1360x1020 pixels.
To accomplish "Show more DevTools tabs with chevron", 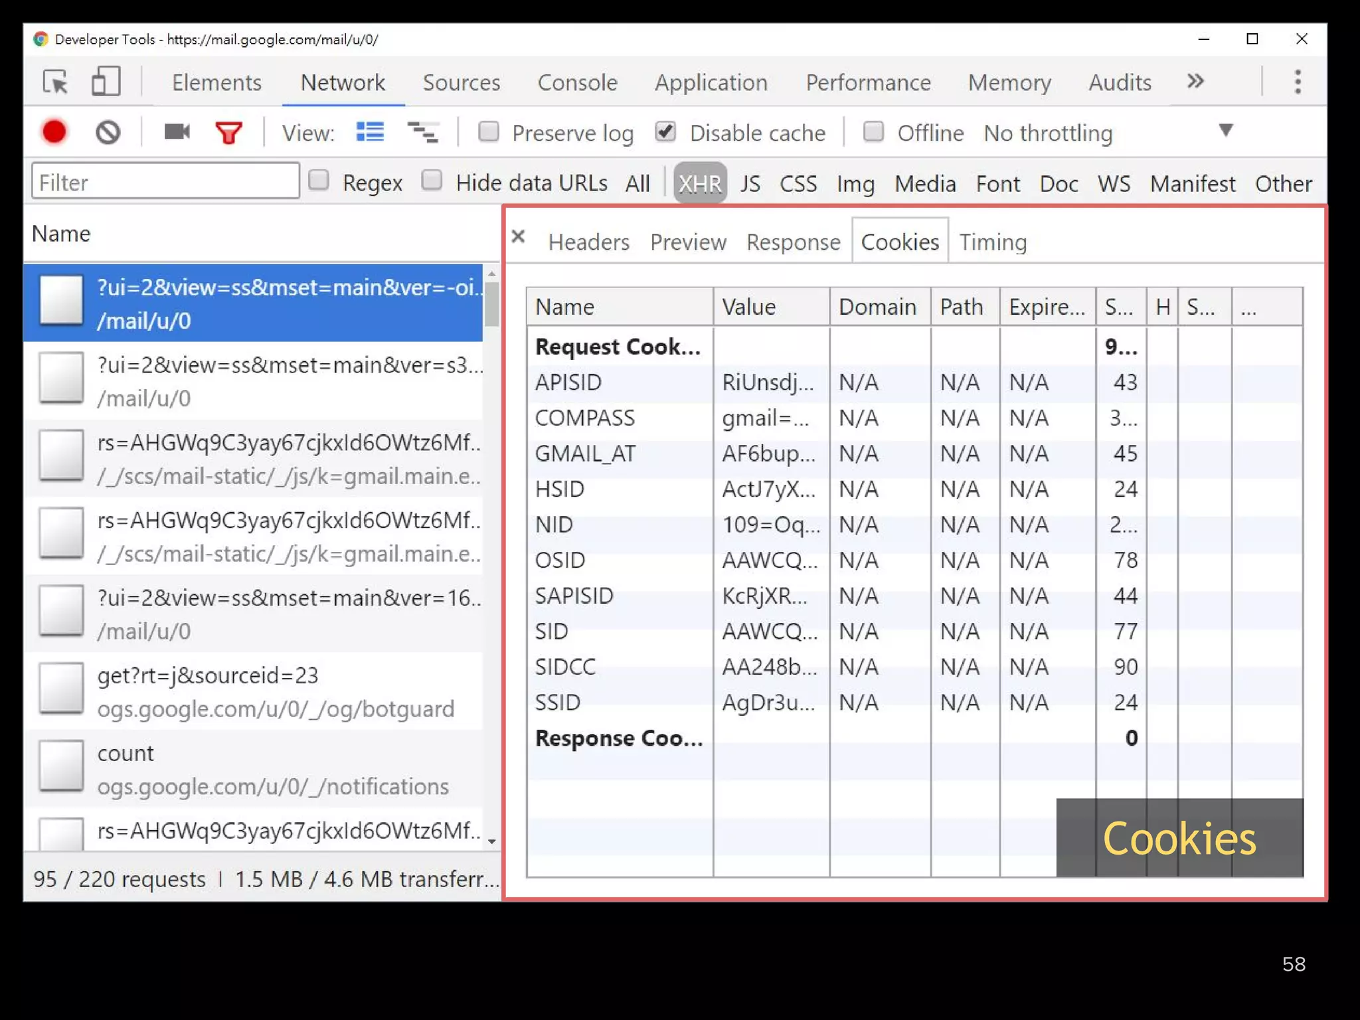I will click(1195, 81).
